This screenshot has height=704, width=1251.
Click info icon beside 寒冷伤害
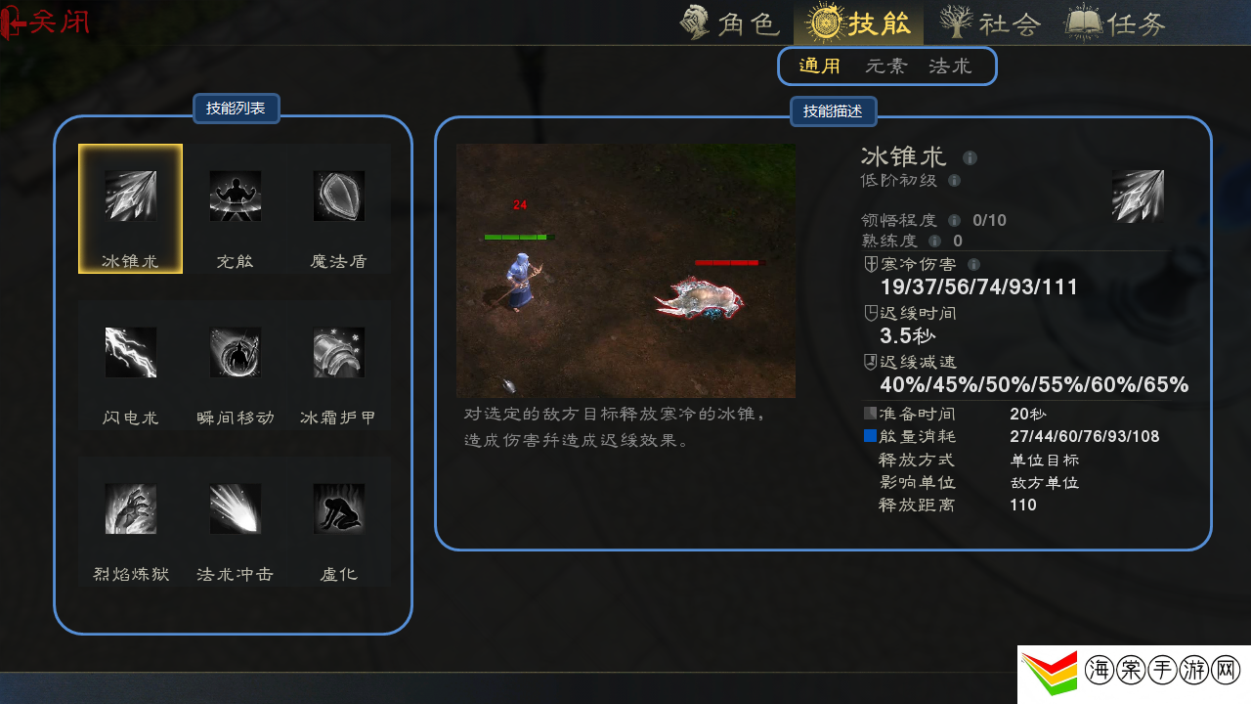(x=973, y=264)
